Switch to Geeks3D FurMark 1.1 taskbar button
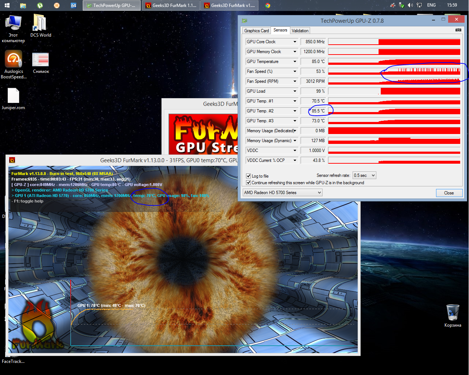Screen dimensions: 469x375 coord(171,5)
